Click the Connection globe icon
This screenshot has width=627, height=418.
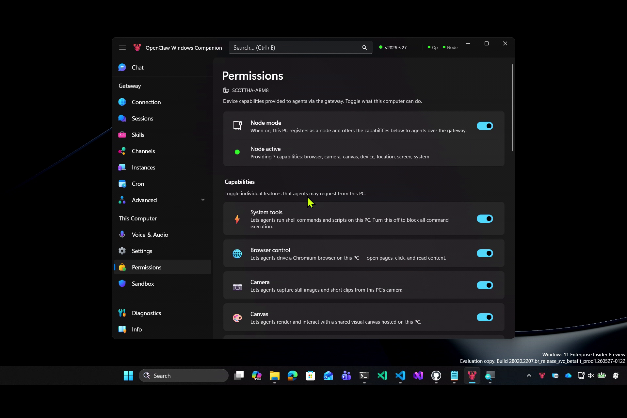coord(122,102)
